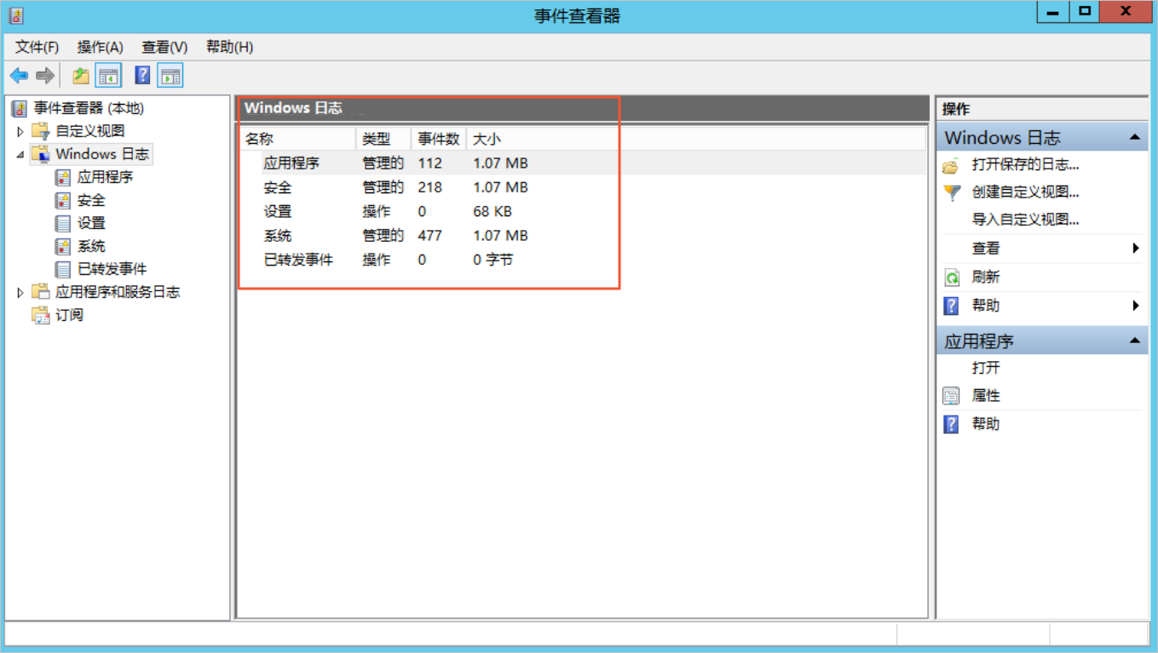This screenshot has width=1158, height=653.
Task: Click the 应用程序 log icon in tree
Action: 63,177
